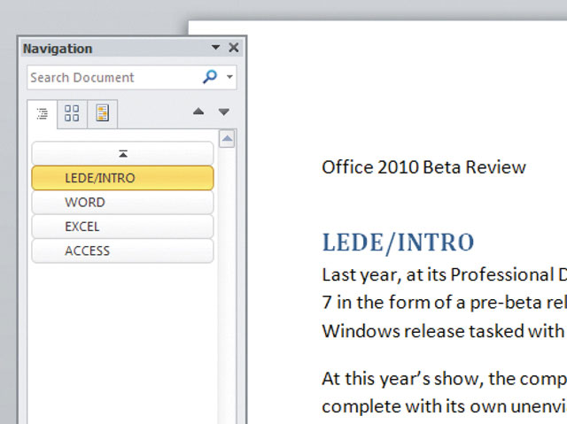567x424 pixels.
Task: Go to next heading arrow
Action: click(224, 112)
